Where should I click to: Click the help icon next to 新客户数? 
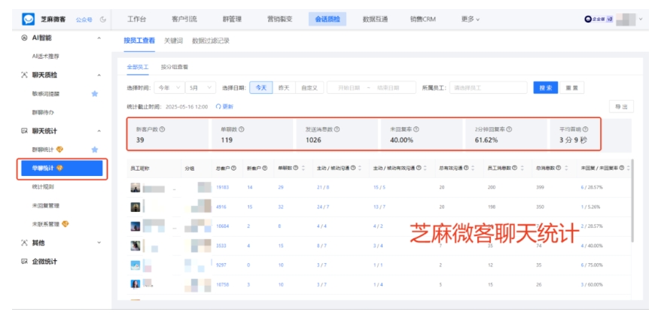163,129
